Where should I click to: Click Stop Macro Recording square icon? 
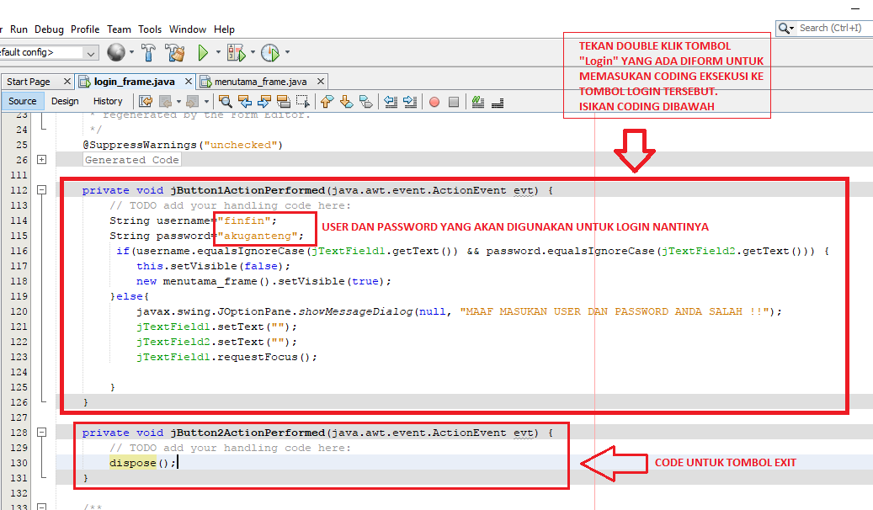(454, 102)
